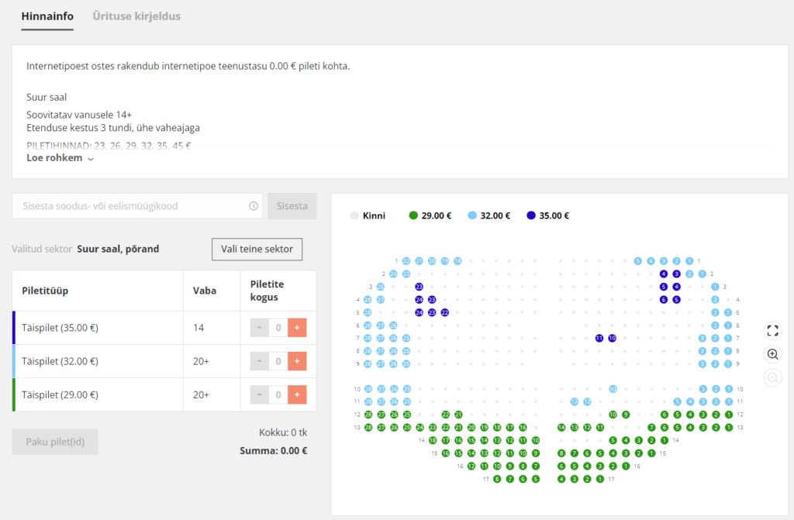Image resolution: width=794 pixels, height=520 pixels.
Task: Switch to the Hinnainfo tab
Action: point(47,16)
